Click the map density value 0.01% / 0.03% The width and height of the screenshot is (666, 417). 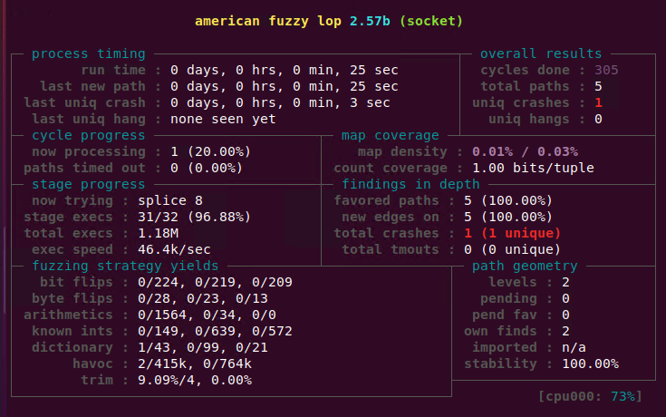pos(525,151)
